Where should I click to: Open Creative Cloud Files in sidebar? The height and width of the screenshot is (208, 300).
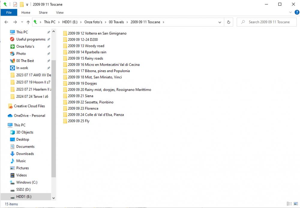pos(29,106)
